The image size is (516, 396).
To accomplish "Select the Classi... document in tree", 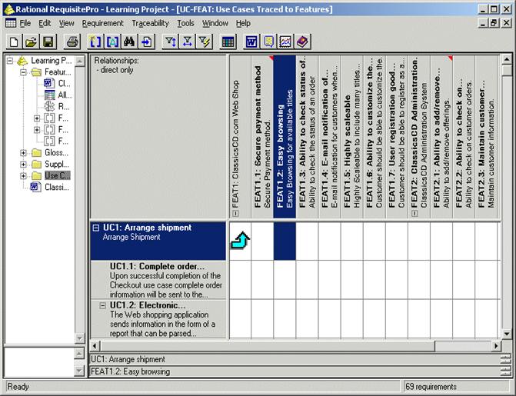I will [x=57, y=188].
